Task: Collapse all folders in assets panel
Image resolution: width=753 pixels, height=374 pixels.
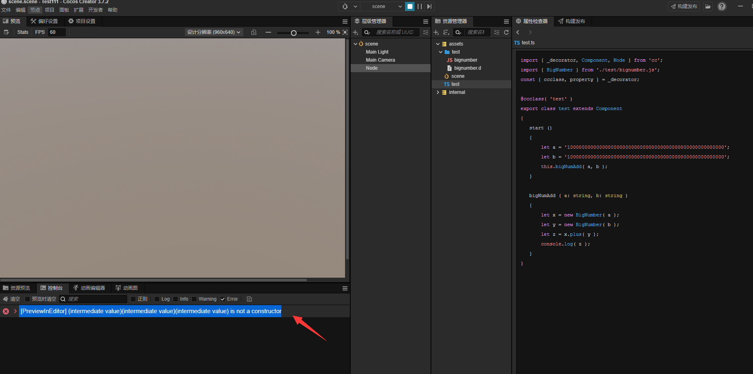Action: [497, 32]
